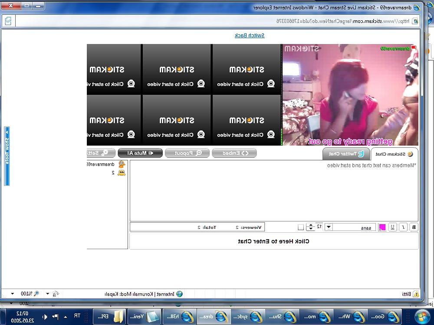Click the Total: 2 counter text
Image resolution: width=434 pixels, height=325 pixels.
click(x=207, y=227)
